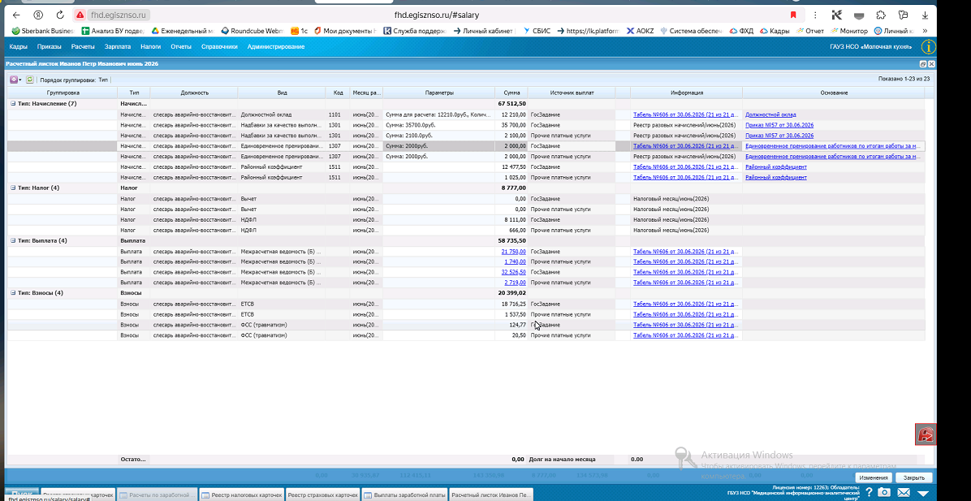Viewport: 971px width, 501px height.
Task: Select the total cell 67 512,50
Action: click(511, 103)
